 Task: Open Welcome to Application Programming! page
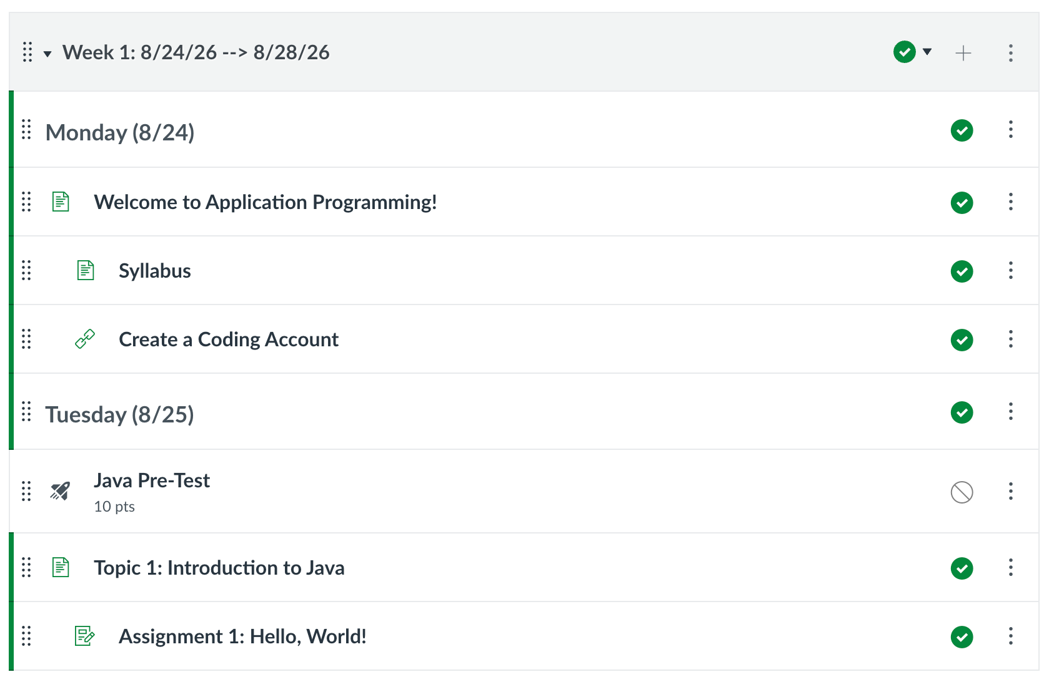[266, 202]
